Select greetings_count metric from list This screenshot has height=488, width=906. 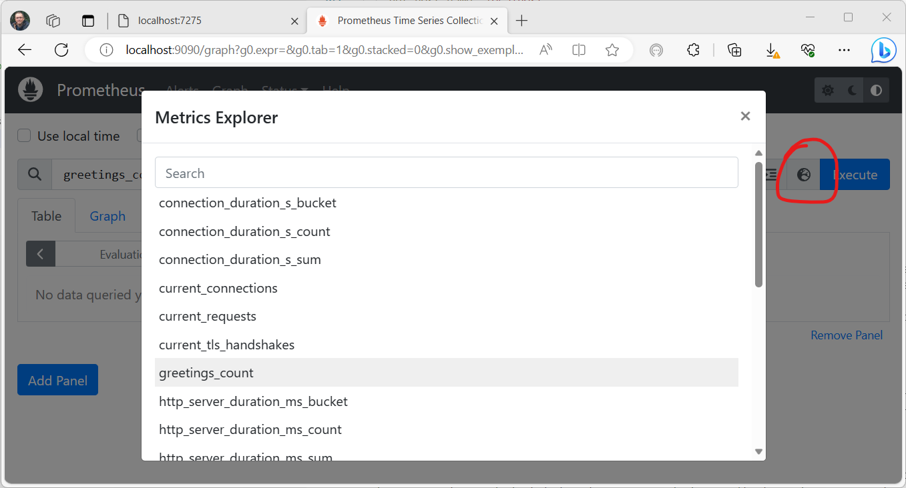[x=206, y=373]
